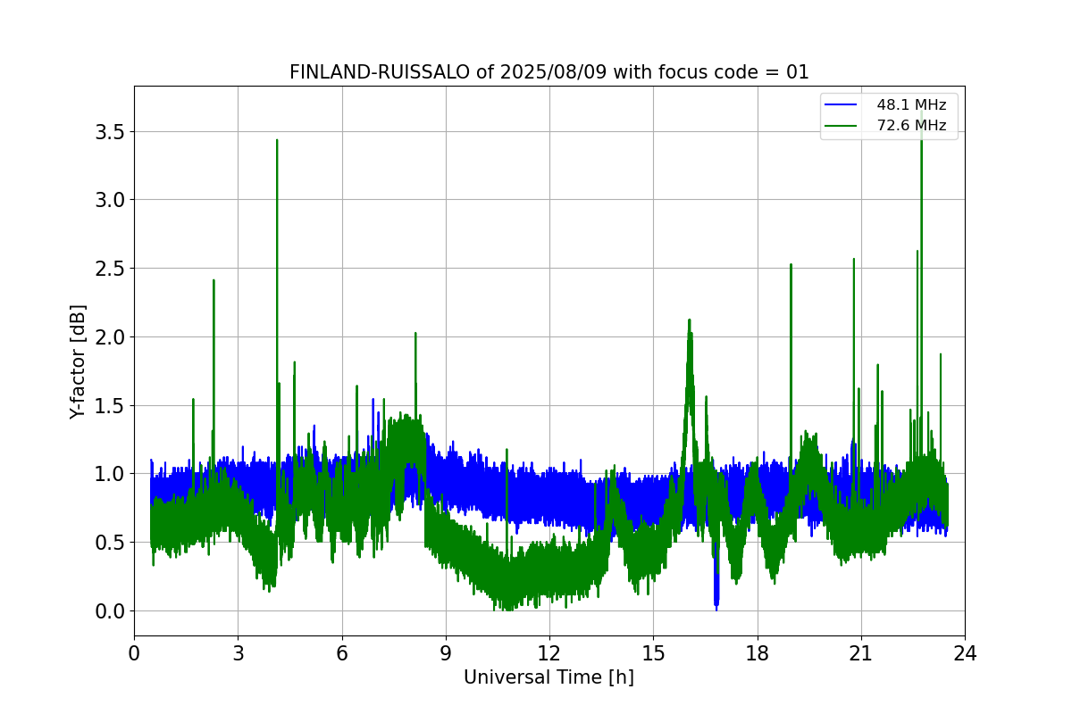The width and height of the screenshot is (1072, 714).
Task: Click the plot title FINLAND-RUISSALO of 2025/08/09
Action: click(549, 72)
